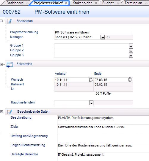Click the Basisdaten section heading
The width and height of the screenshot is (149, 161).
click(x=25, y=21)
